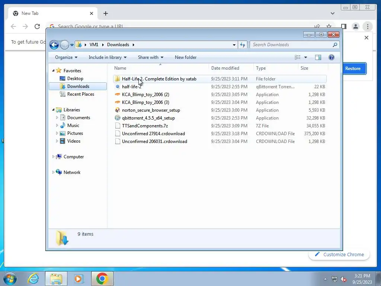Open a new tab in Chrome
This screenshot has height=286, width=381.
pyautogui.click(x=105, y=13)
